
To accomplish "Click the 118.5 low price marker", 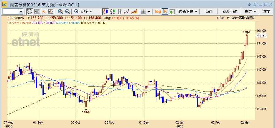I will [x=86, y=112].
